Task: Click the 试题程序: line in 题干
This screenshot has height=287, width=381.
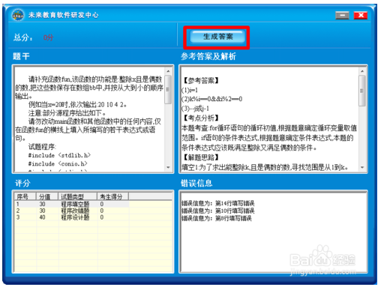Action: pos(42,147)
